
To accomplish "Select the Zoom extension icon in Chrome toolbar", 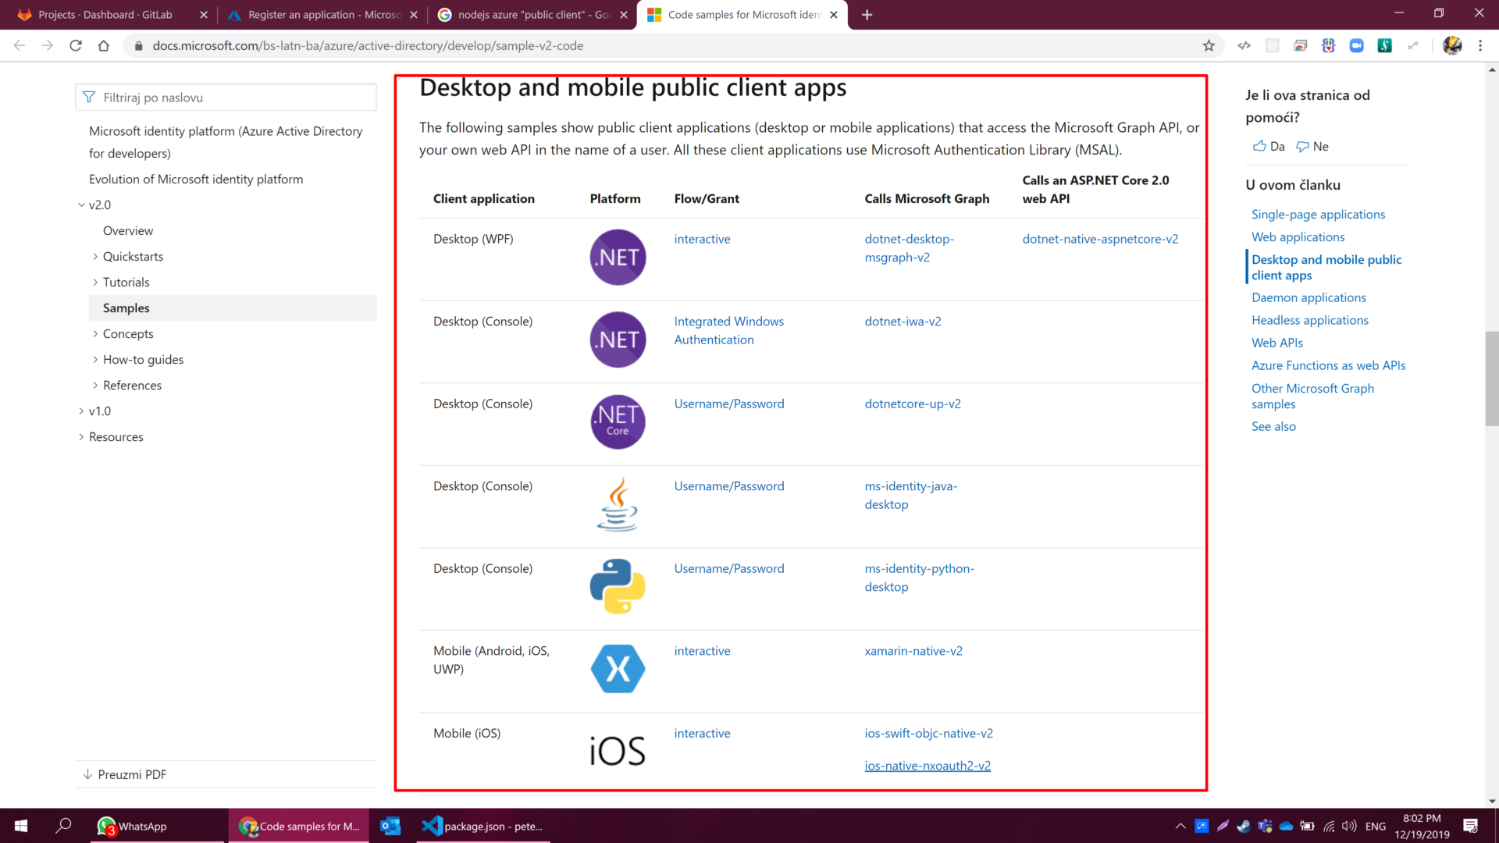I will pyautogui.click(x=1356, y=46).
